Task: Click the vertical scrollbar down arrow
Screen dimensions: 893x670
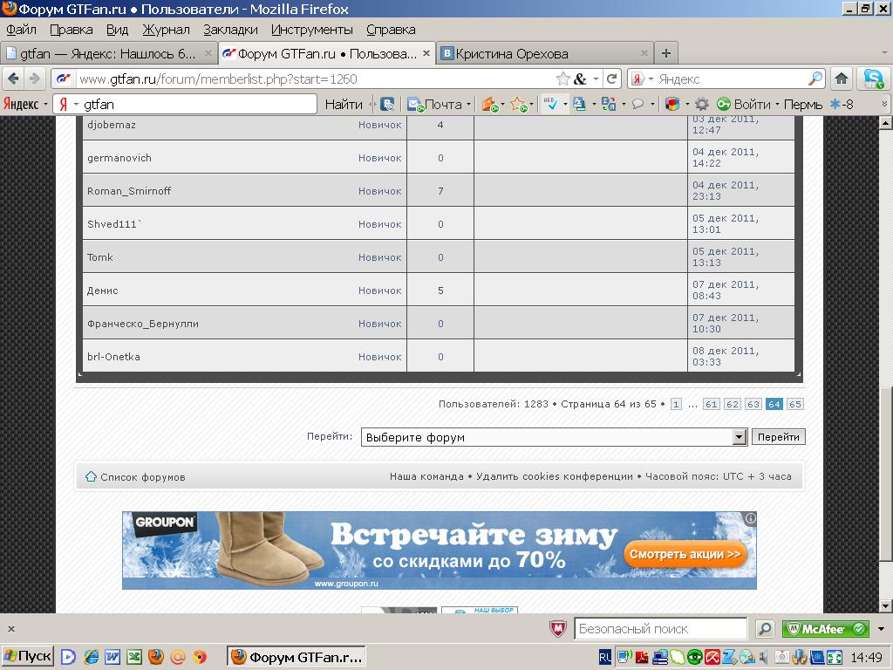Action: point(885,605)
